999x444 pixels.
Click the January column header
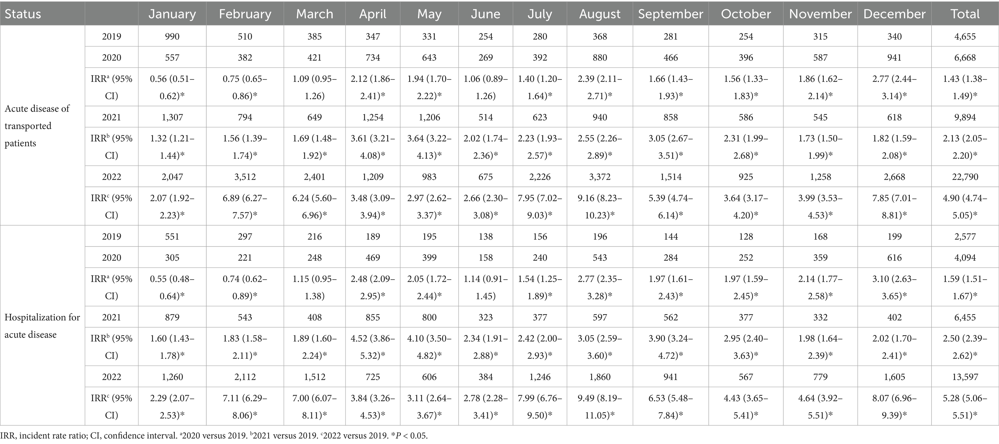(x=172, y=14)
